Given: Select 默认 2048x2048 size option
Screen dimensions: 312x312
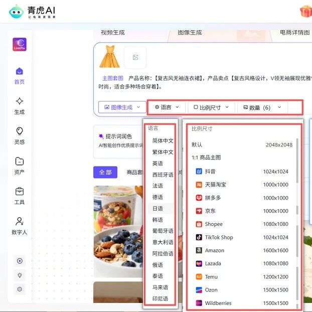Looking at the screenshot, I should [x=242, y=145].
